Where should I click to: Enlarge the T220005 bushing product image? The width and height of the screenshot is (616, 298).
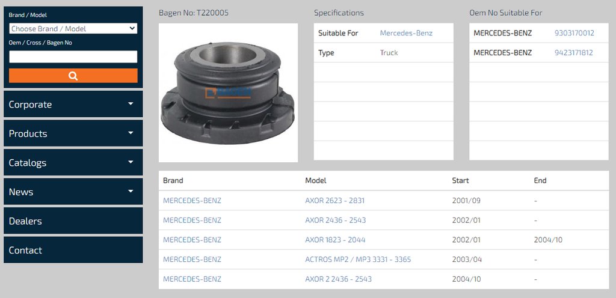click(x=228, y=93)
